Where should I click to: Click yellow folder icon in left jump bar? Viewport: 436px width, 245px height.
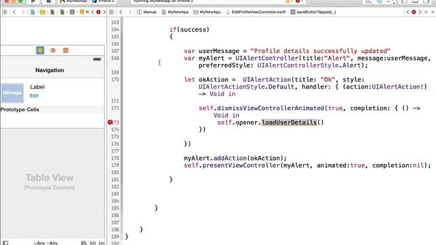42,12
